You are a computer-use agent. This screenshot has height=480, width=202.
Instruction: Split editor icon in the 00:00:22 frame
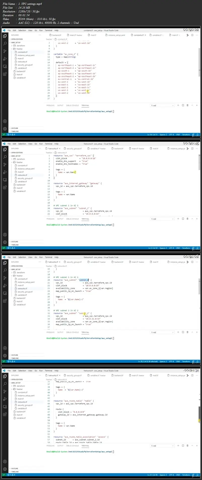(x=192, y=35)
